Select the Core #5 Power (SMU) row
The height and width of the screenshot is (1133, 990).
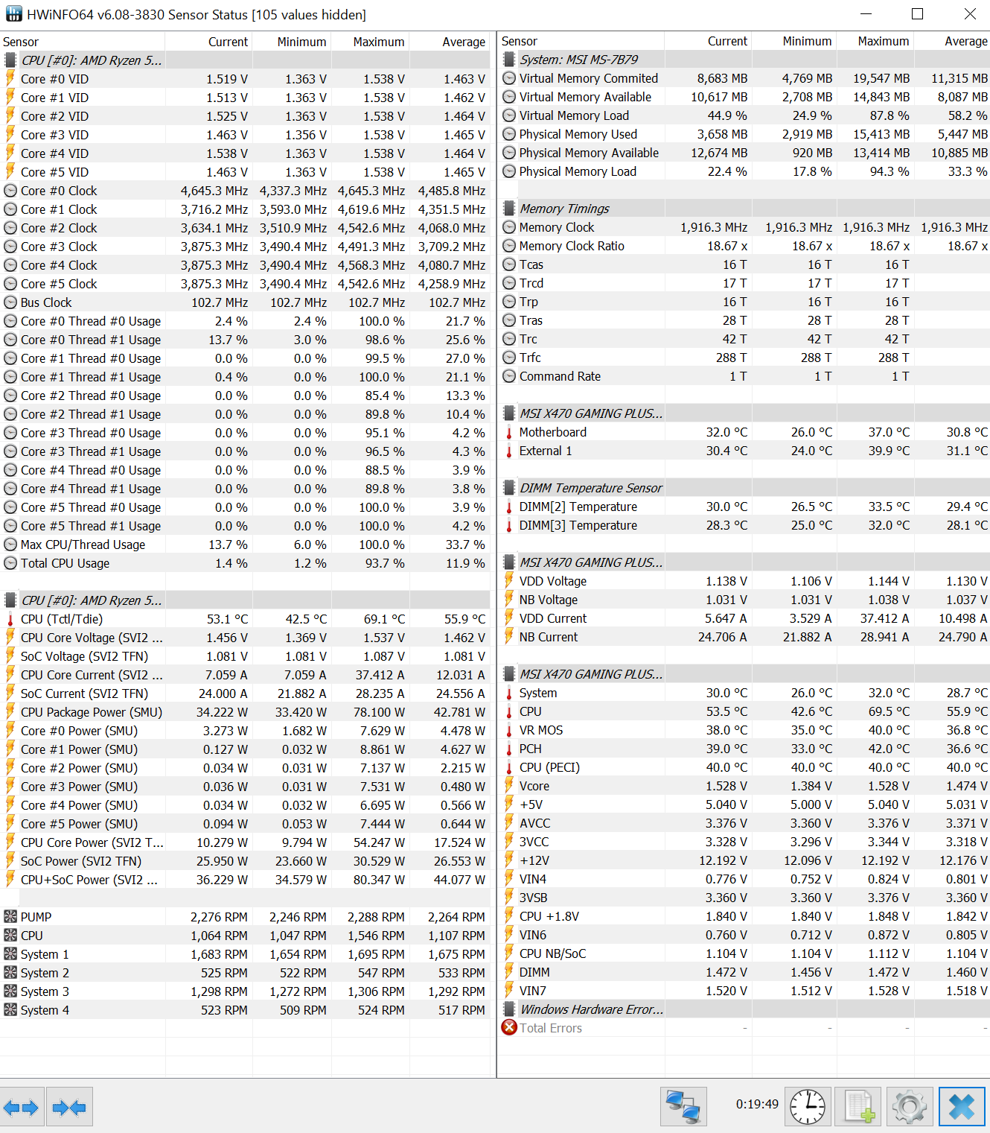point(246,824)
